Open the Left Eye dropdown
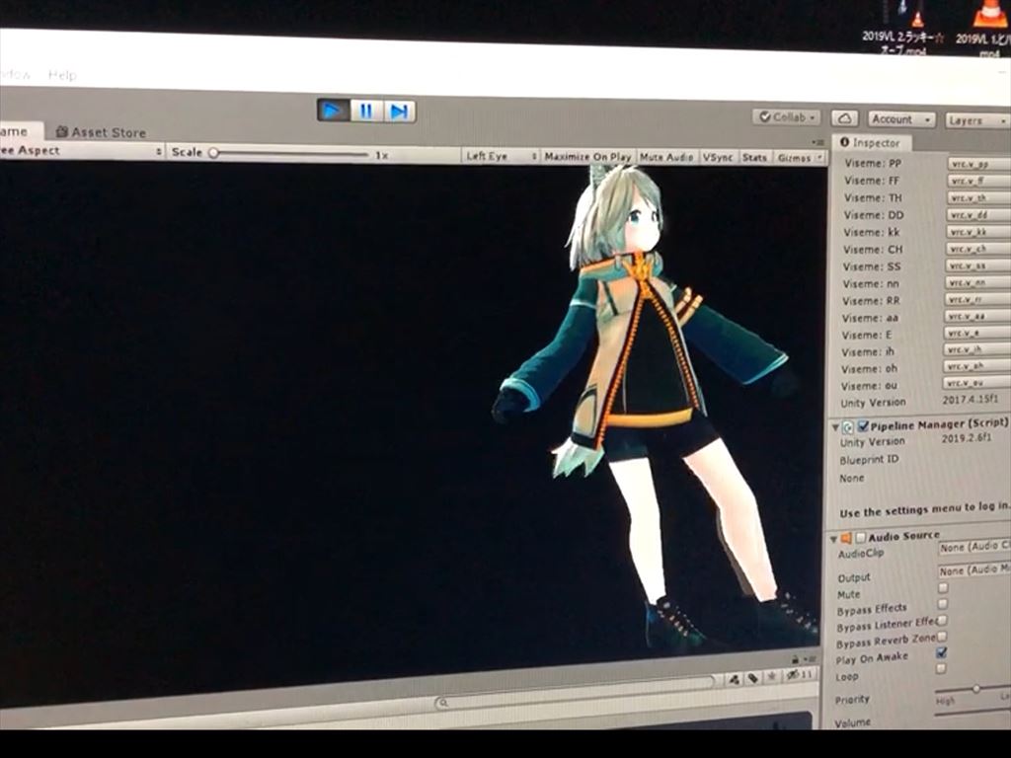Screen dimensions: 1011x758 pos(501,156)
